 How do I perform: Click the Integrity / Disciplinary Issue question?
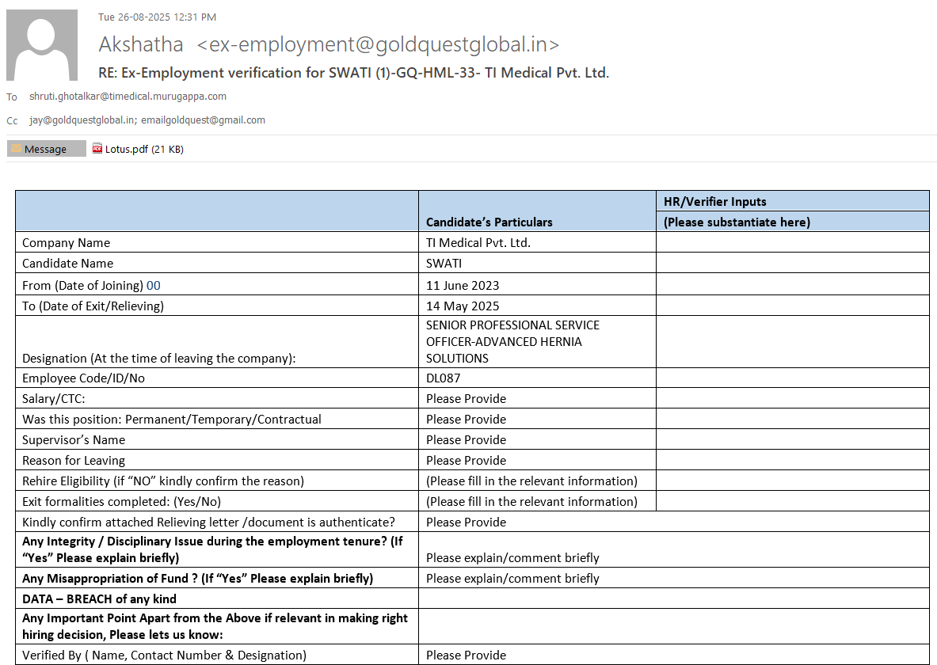pos(212,549)
